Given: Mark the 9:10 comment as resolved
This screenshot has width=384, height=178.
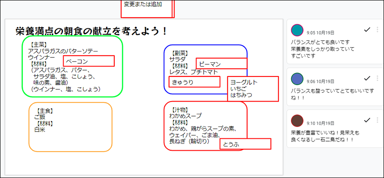Looking at the screenshot, I should click(367, 120).
